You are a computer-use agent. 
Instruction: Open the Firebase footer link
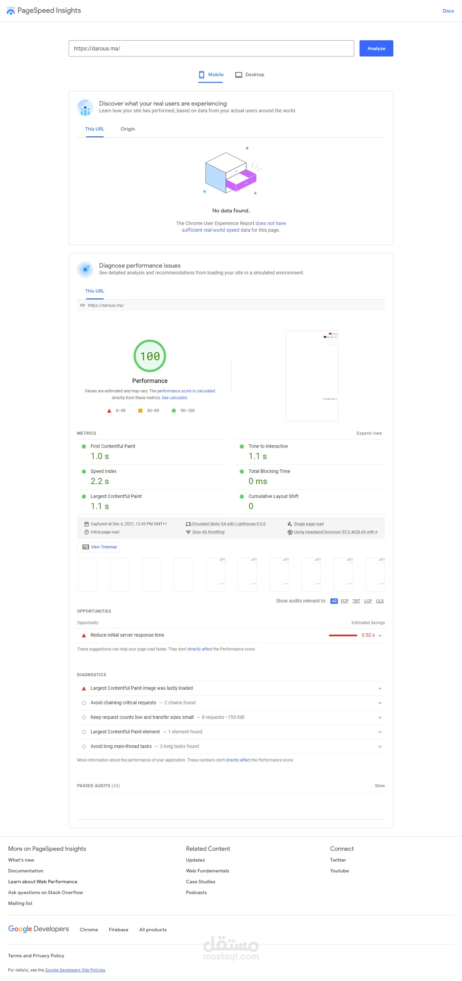click(x=118, y=930)
